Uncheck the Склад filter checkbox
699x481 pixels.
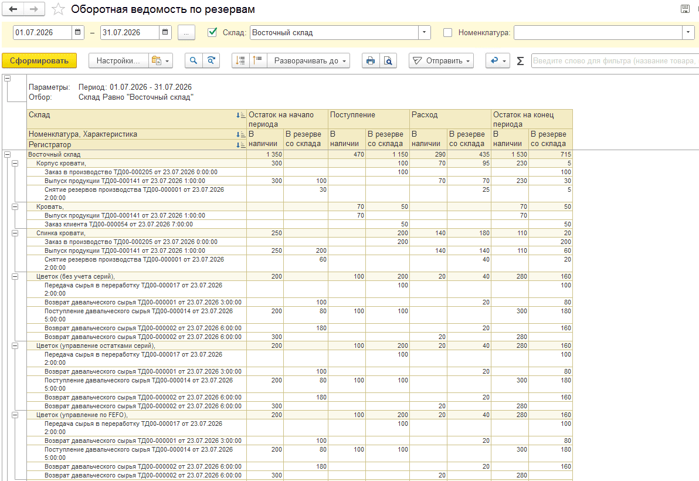(213, 32)
